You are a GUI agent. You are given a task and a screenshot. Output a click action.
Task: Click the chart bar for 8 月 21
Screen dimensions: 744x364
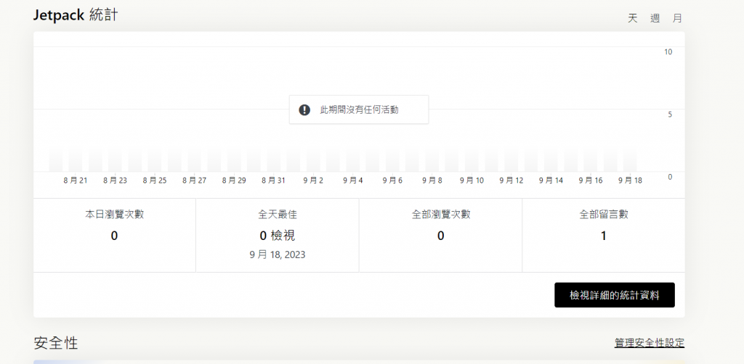tap(76, 160)
